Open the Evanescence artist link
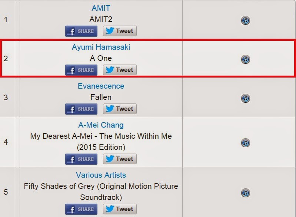Image resolution: width=296 pixels, height=217 pixels. 101,86
